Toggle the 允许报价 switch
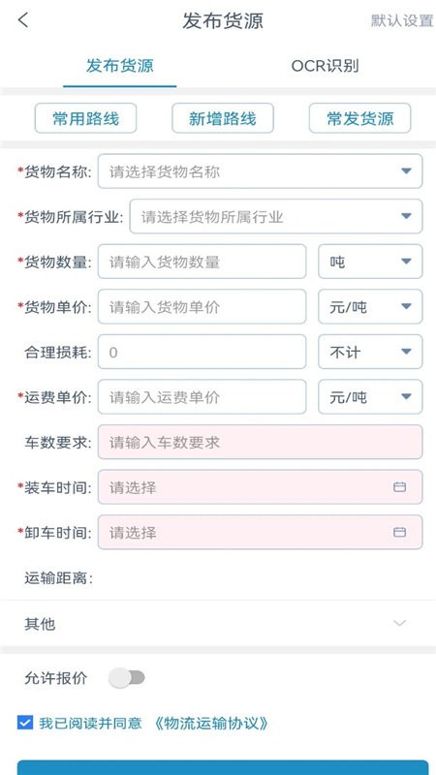The height and width of the screenshot is (775, 436). pos(127,678)
